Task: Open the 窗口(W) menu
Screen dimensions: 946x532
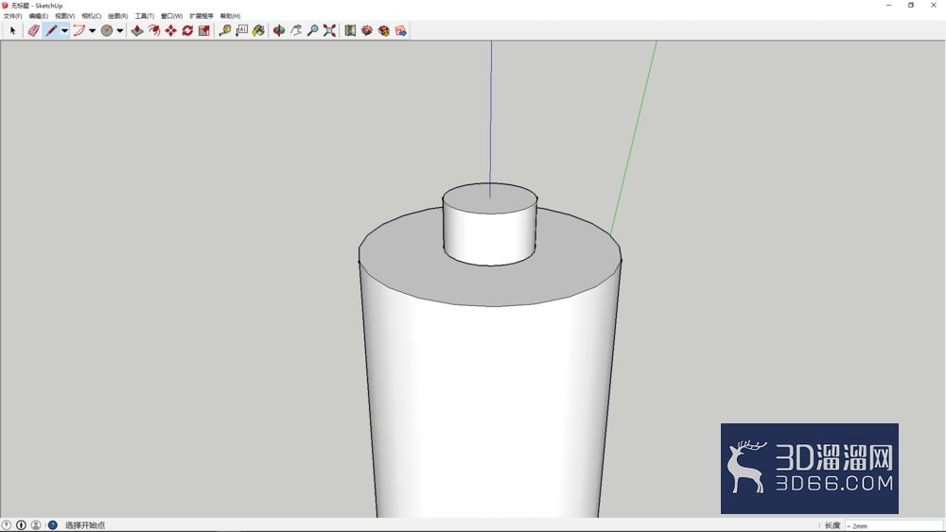Action: (x=172, y=16)
